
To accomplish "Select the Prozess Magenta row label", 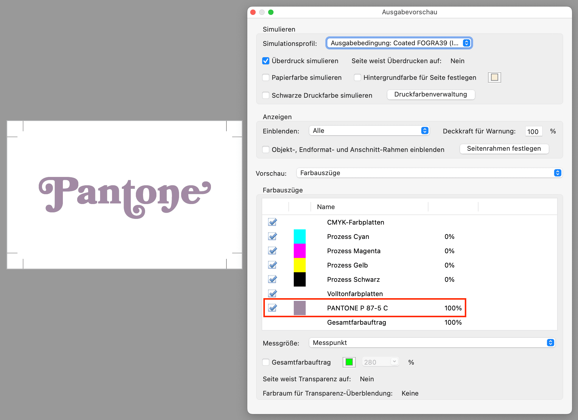I will (x=354, y=251).
